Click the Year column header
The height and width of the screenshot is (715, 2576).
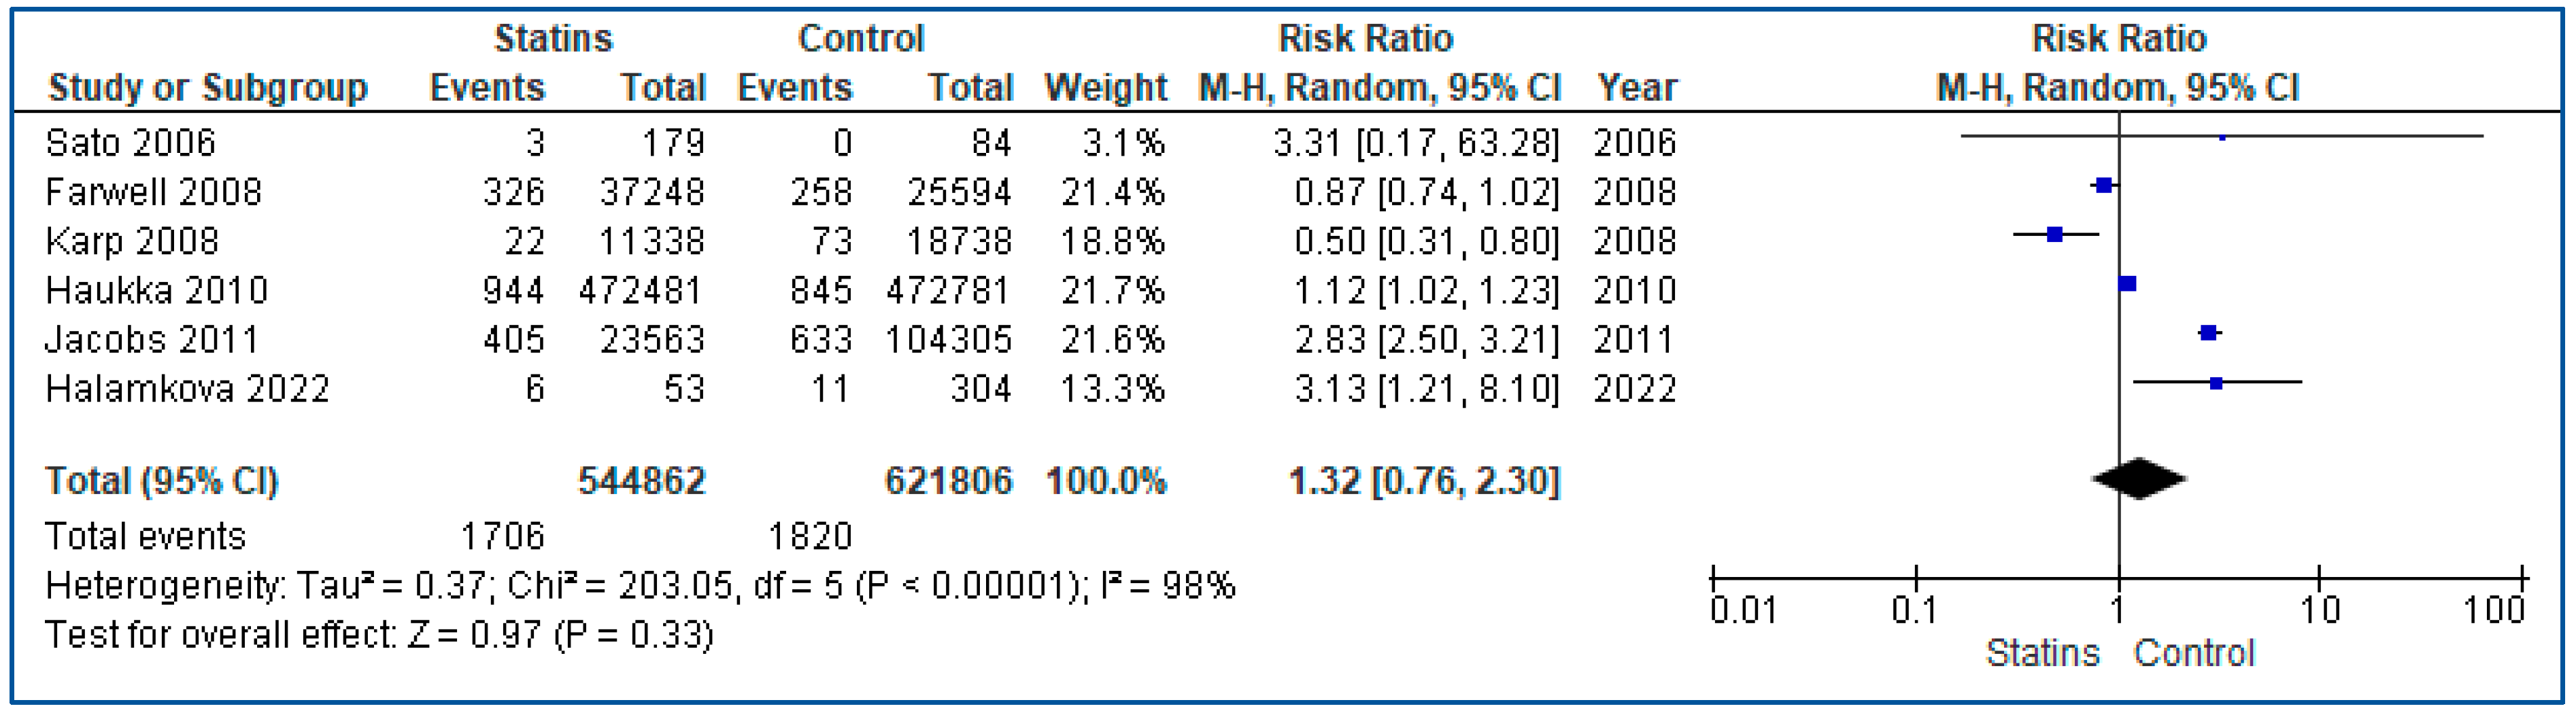(x=1636, y=88)
